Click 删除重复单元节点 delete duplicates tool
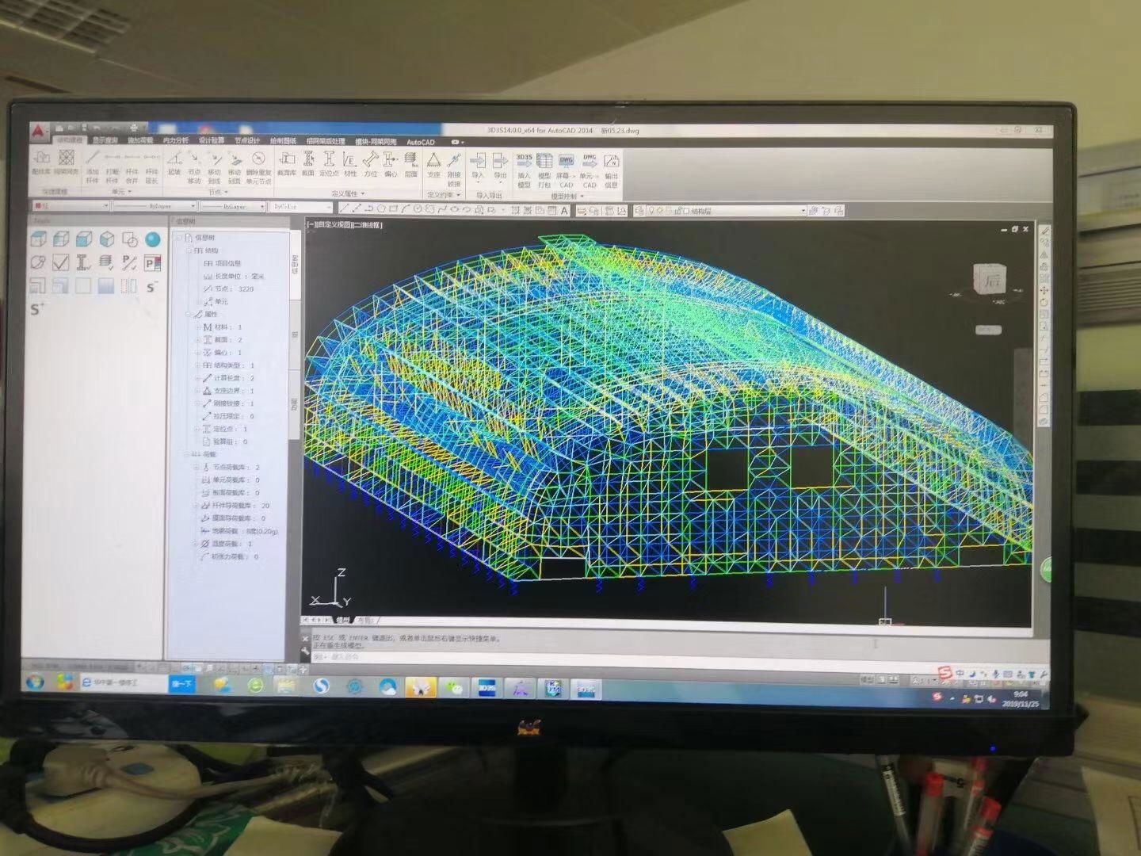This screenshot has width=1141, height=856. pos(258,167)
